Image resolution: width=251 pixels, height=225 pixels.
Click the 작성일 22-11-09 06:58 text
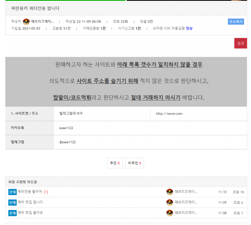83,22
